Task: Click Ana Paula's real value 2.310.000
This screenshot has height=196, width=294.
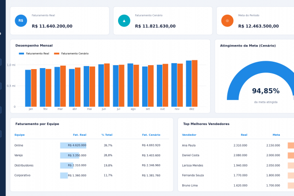Action: click(x=241, y=146)
